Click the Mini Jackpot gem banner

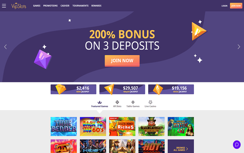click(74, 89)
